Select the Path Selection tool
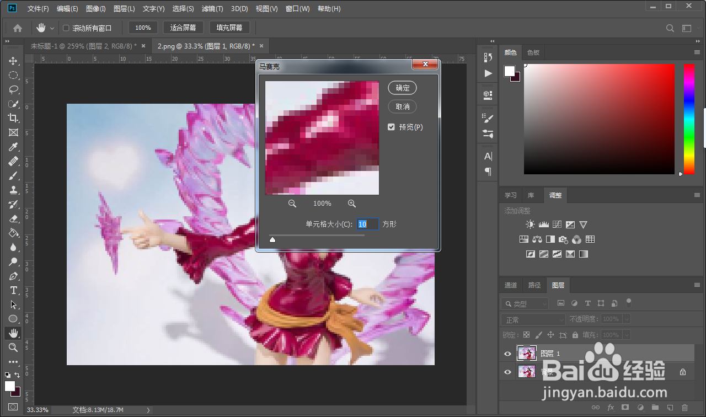Viewport: 706px width, 417px height. (x=13, y=304)
